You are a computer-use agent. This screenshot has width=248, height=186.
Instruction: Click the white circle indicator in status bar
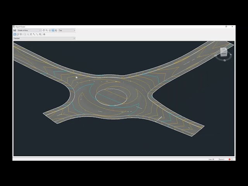click(x=232, y=159)
